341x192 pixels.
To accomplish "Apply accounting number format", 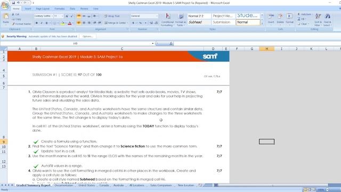I will point(133,23).
